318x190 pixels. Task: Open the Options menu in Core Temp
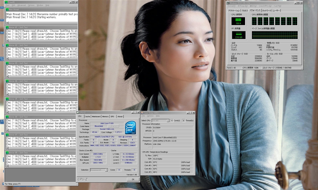tap(150, 116)
